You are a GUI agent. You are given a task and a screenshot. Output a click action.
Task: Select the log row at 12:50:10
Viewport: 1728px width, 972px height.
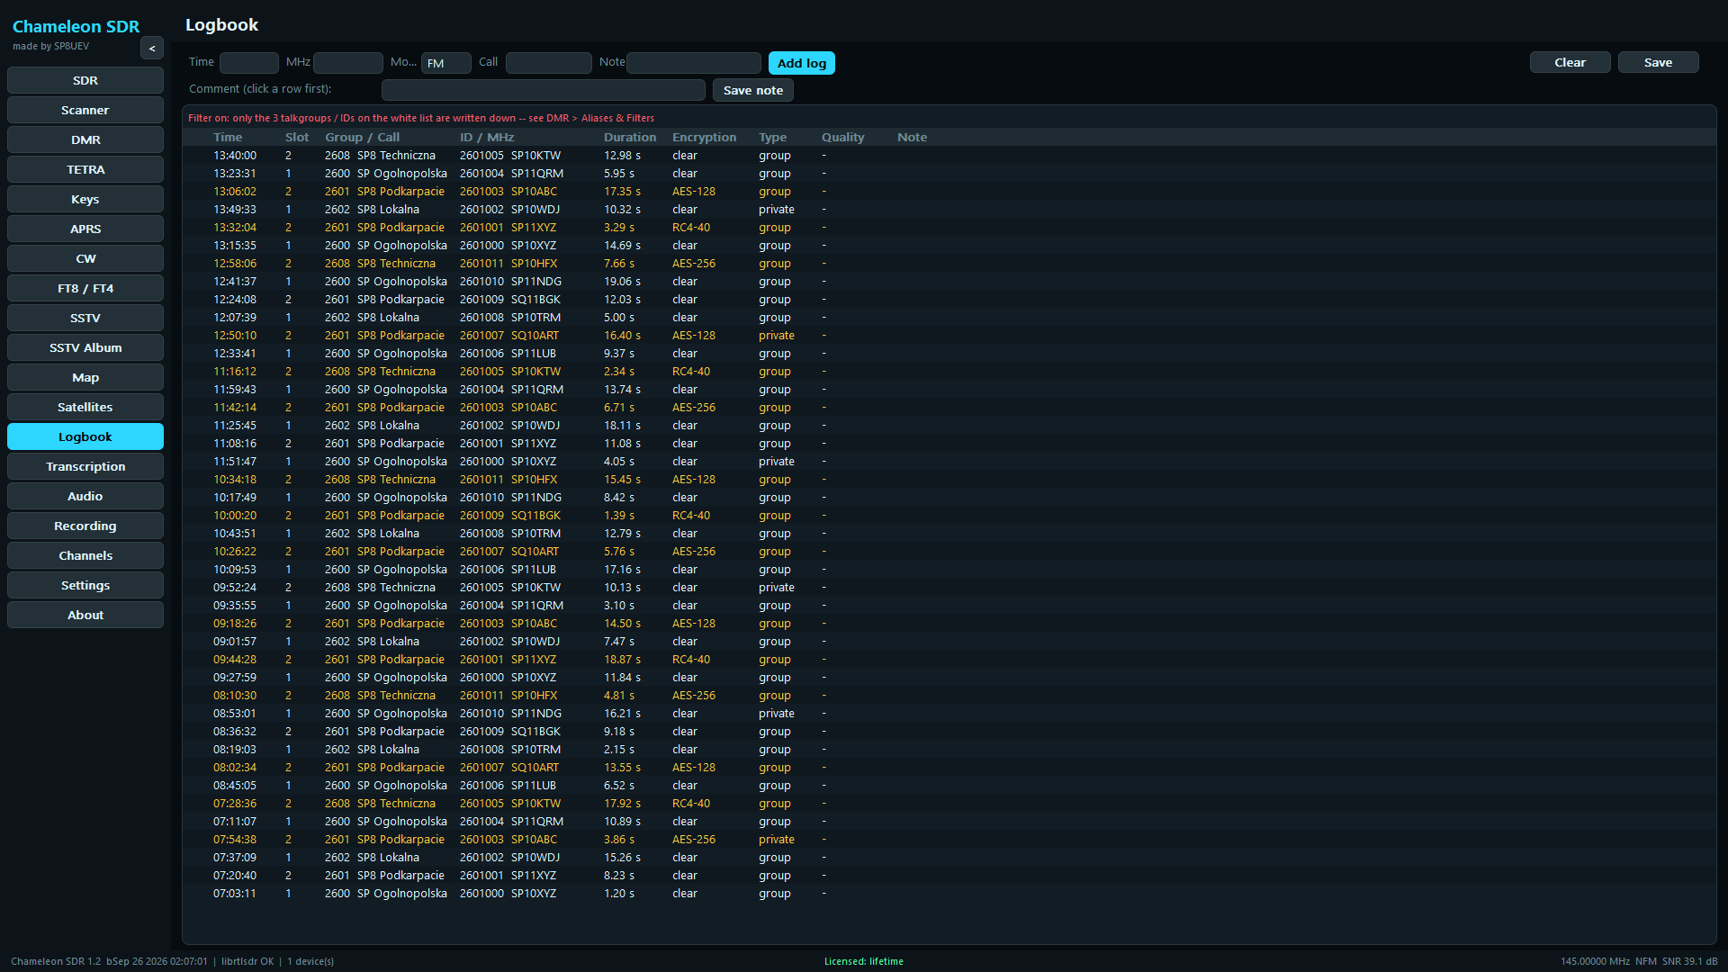(949, 336)
